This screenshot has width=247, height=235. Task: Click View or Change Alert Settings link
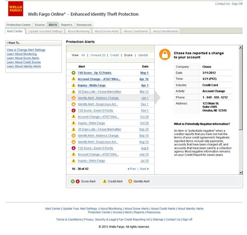pos(26,50)
